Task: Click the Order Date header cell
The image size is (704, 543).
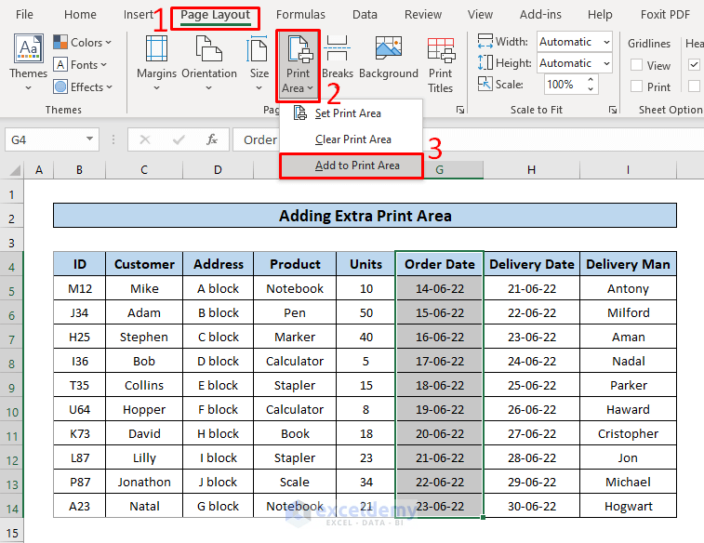Action: tap(439, 264)
